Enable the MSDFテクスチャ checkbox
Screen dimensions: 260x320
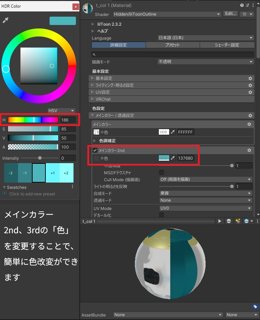pos(162,172)
